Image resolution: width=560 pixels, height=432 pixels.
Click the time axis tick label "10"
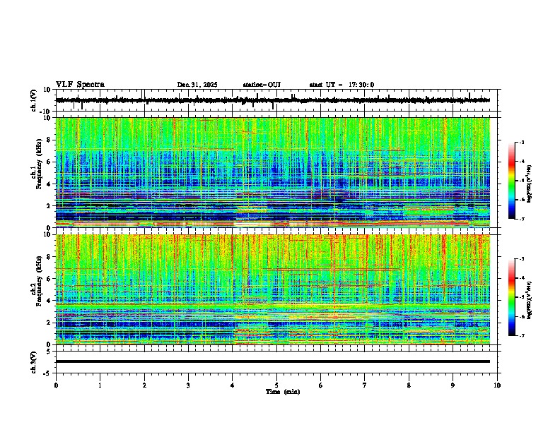[497, 385]
